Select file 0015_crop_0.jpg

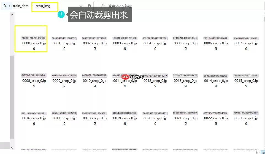(246, 80)
